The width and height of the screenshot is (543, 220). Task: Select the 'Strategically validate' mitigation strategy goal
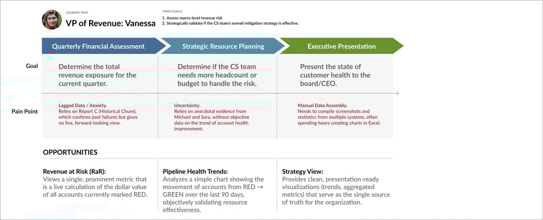pos(232,23)
